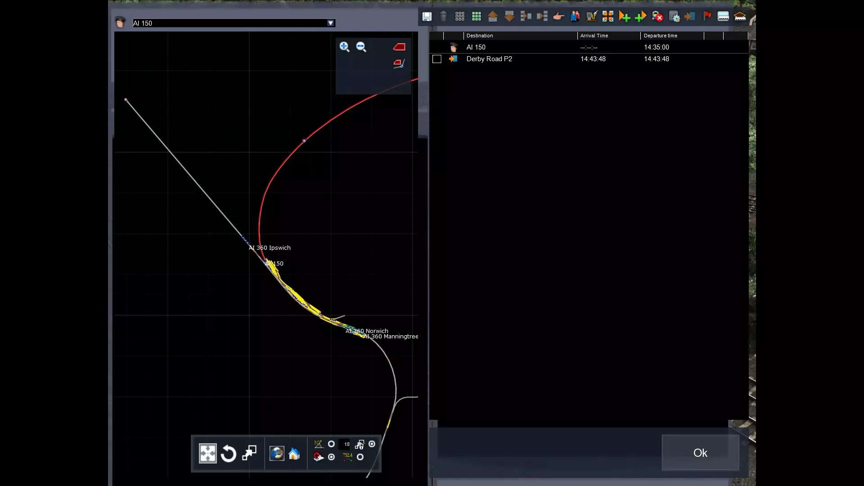Toggle the magnet snap option radio
The height and width of the screenshot is (486, 864).
[331, 457]
